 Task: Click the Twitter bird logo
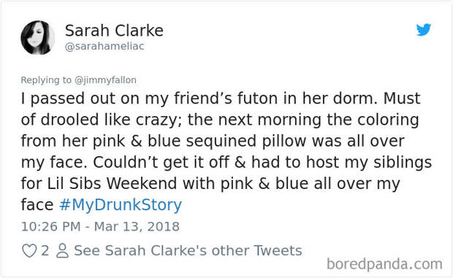click(424, 29)
